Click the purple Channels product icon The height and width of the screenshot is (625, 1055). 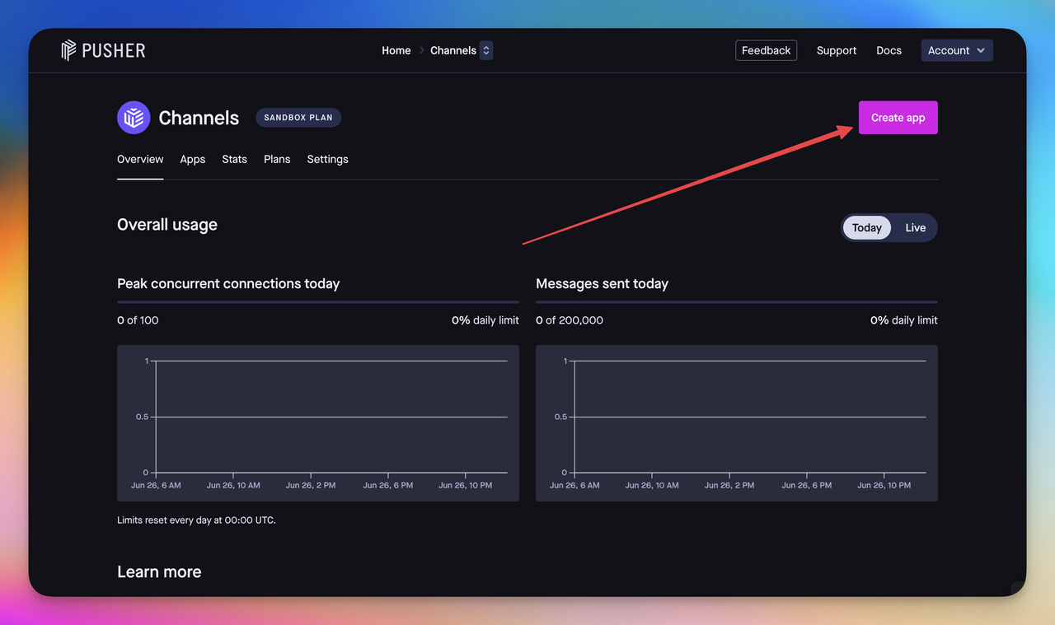(134, 118)
